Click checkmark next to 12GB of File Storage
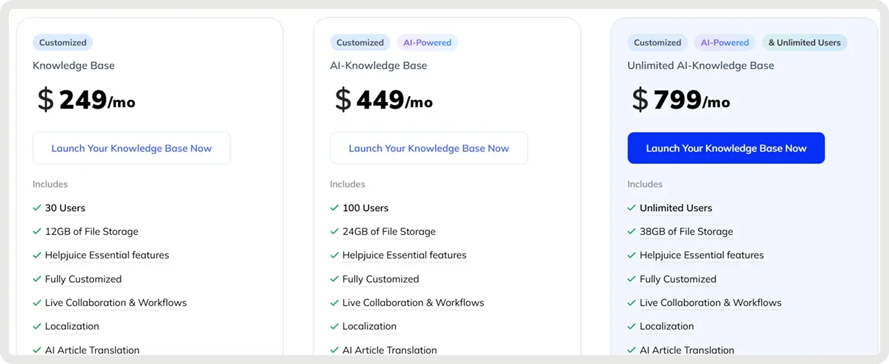This screenshot has width=889, height=364. [37, 231]
